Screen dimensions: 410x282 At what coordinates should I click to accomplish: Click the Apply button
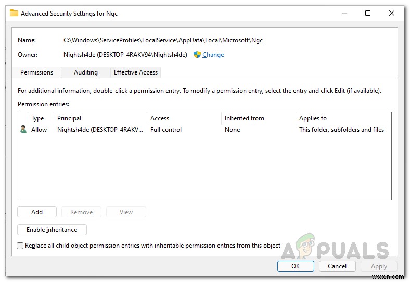(379, 266)
